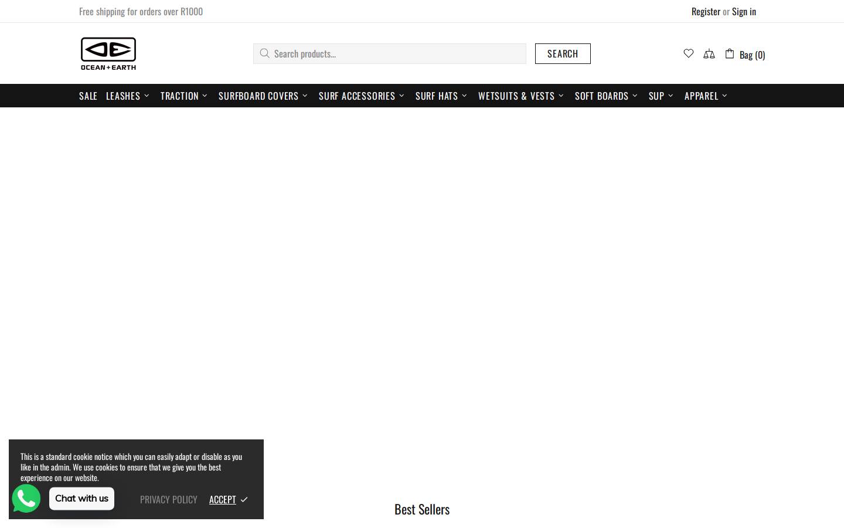The height and width of the screenshot is (528, 844).
Task: Open the Surf Hats category
Action: [x=437, y=96]
